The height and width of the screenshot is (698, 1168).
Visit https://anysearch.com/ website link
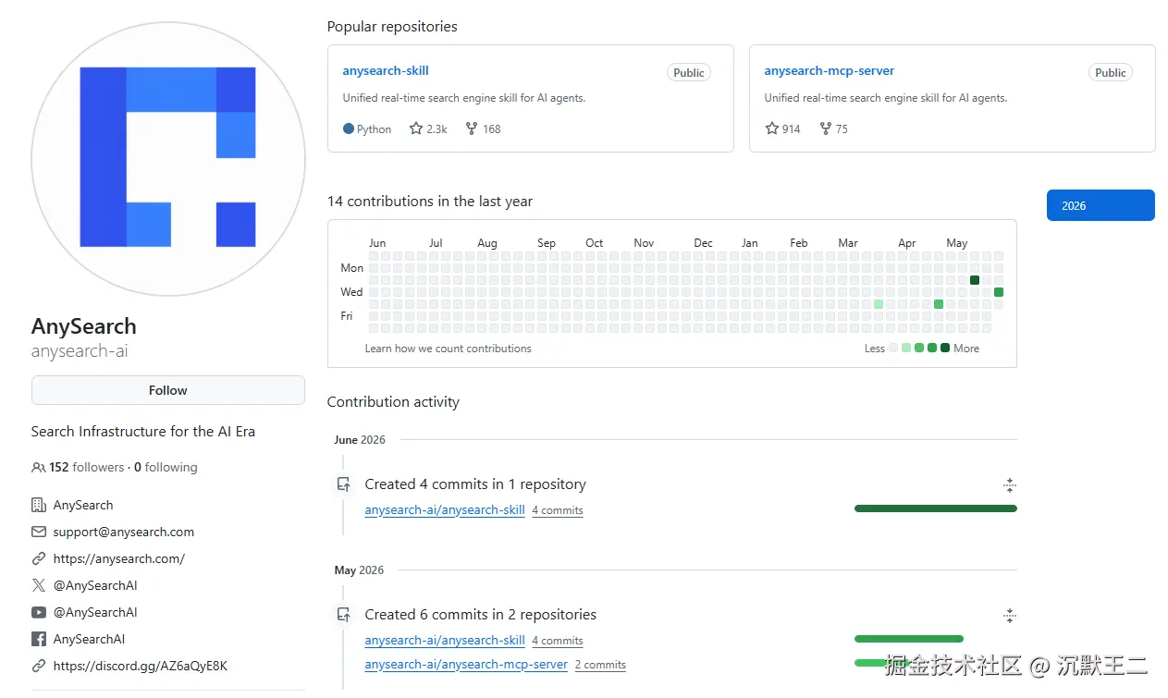coord(119,558)
